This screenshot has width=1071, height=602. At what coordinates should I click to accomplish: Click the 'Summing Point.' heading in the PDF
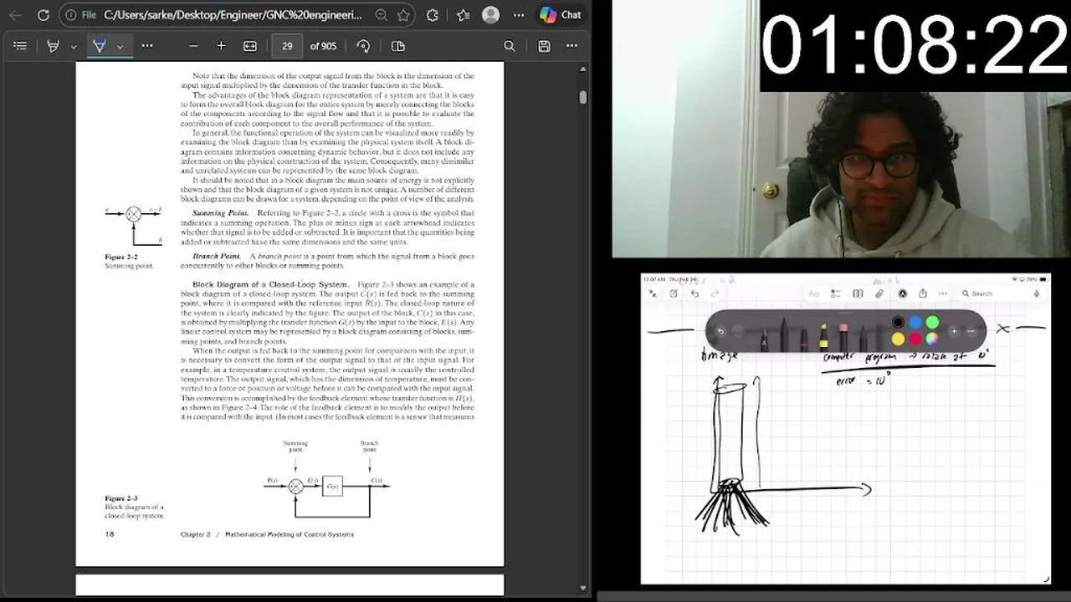pyautogui.click(x=220, y=213)
